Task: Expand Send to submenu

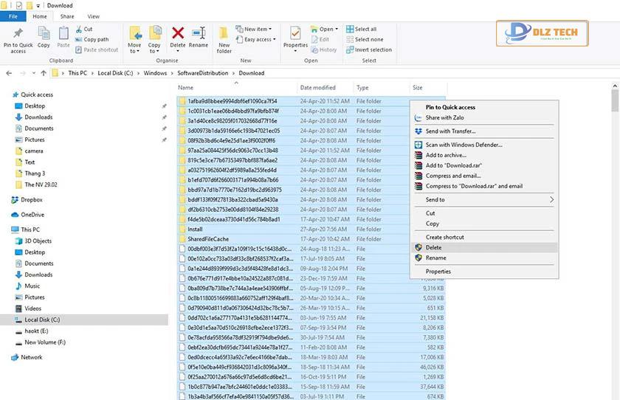Action: (x=551, y=200)
